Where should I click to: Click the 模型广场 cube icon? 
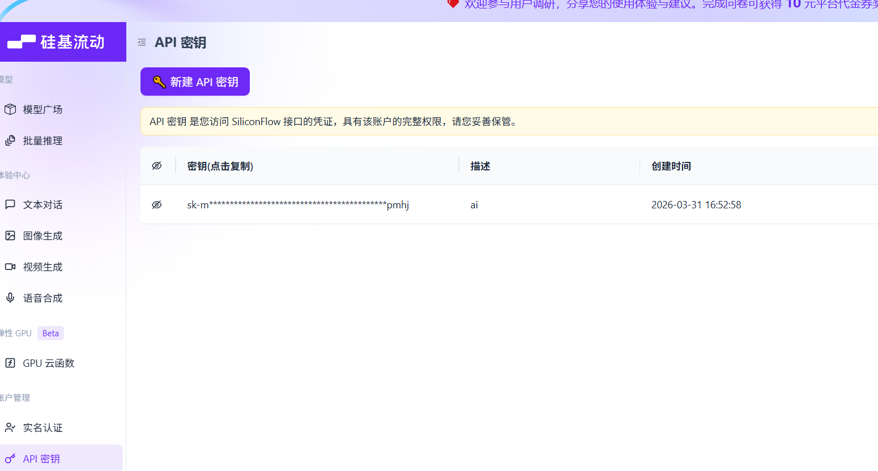tap(10, 109)
